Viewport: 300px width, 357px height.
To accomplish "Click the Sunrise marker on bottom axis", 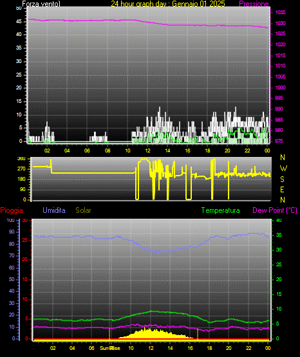I will 110,348.
